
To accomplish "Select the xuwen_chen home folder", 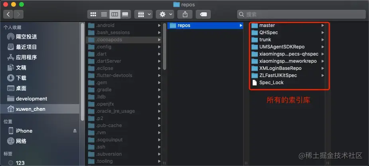I will pyautogui.click(x=40, y=109).
